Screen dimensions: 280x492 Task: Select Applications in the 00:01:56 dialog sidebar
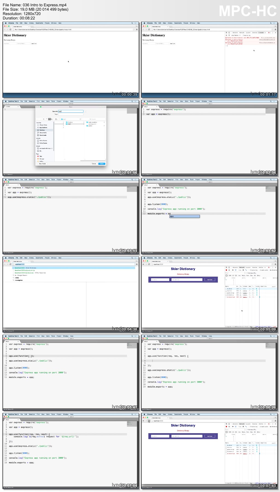tap(43, 128)
